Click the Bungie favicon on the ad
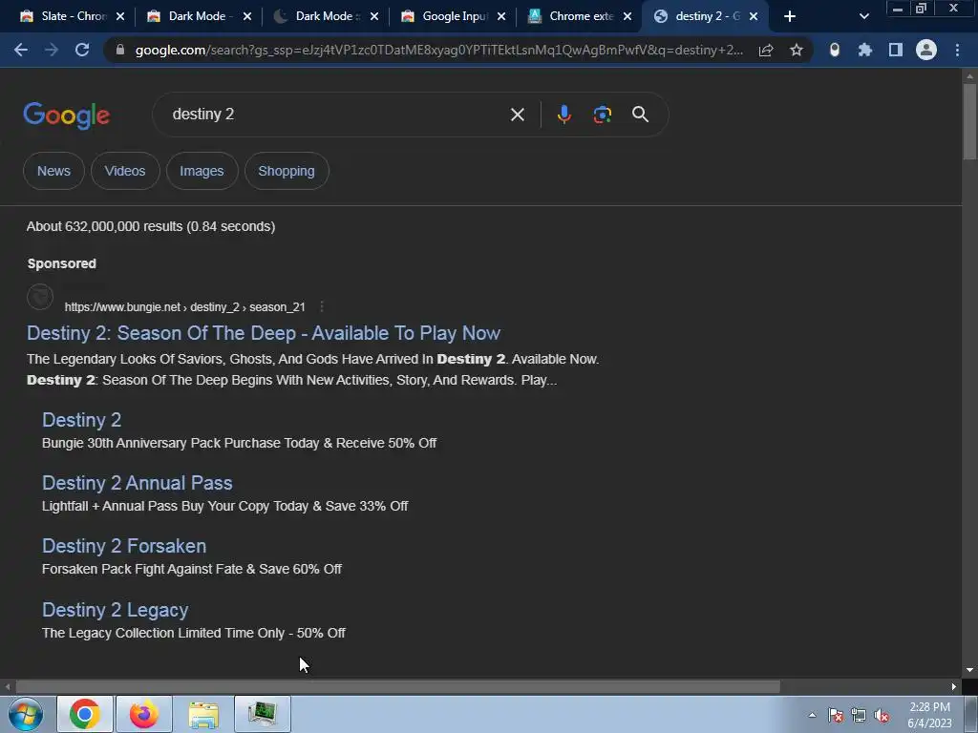The width and height of the screenshot is (978, 733). (x=40, y=297)
